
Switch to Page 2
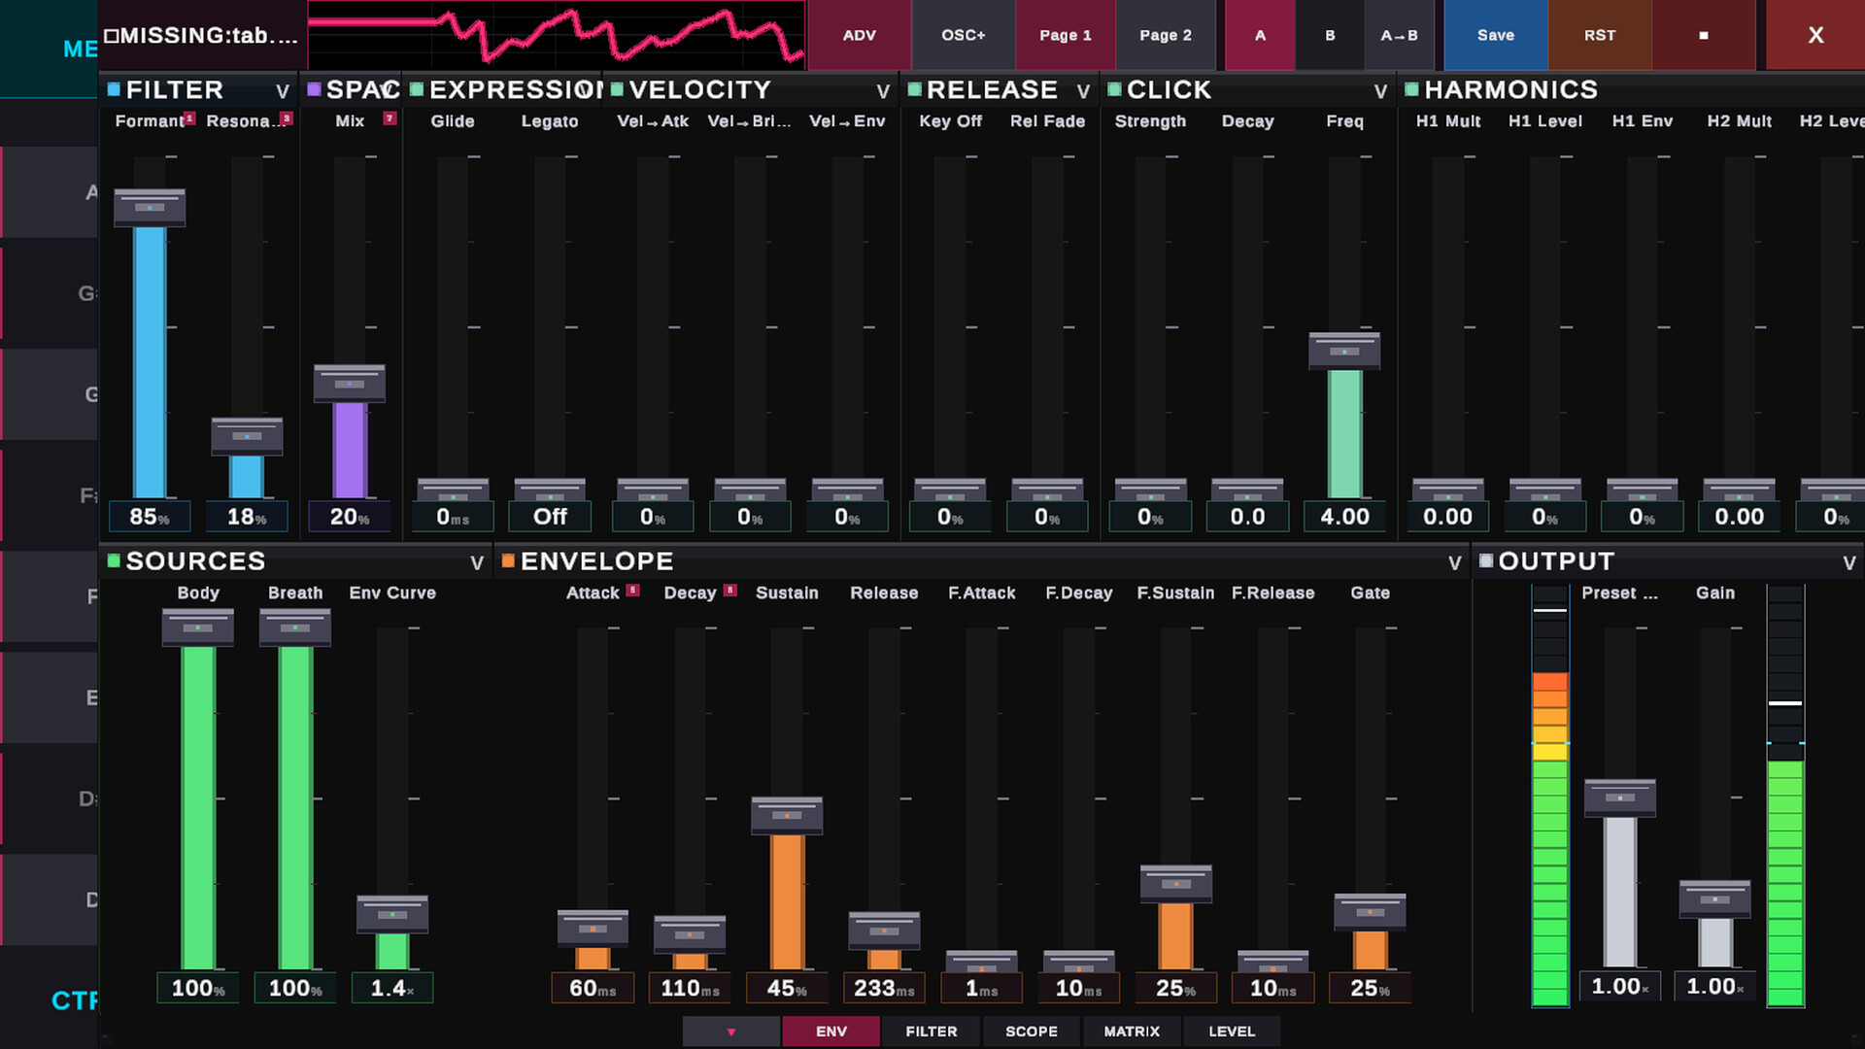click(1165, 35)
